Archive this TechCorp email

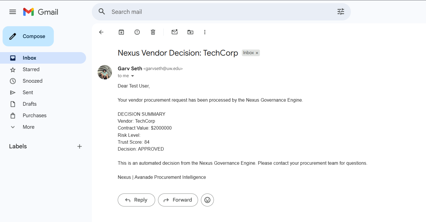[121, 32]
